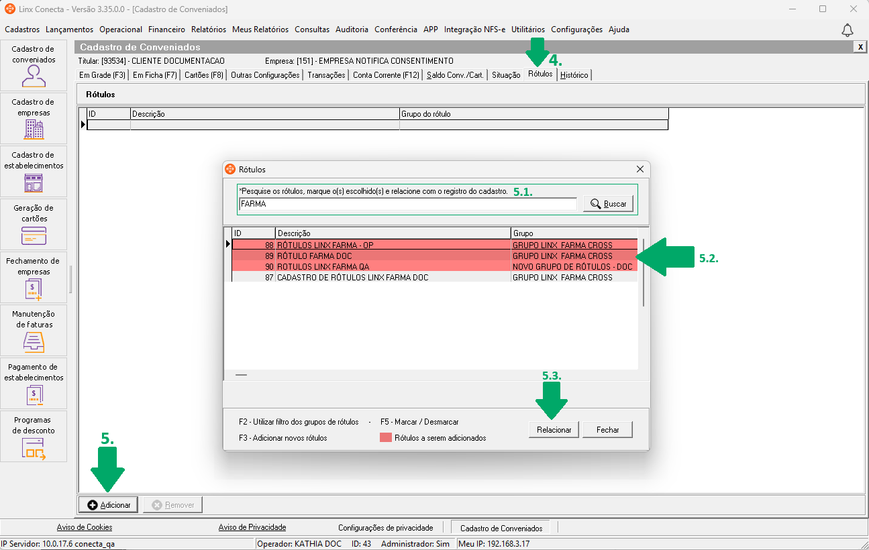Open the Integração NFS-e menu
This screenshot has height=550, width=869.
tap(474, 30)
